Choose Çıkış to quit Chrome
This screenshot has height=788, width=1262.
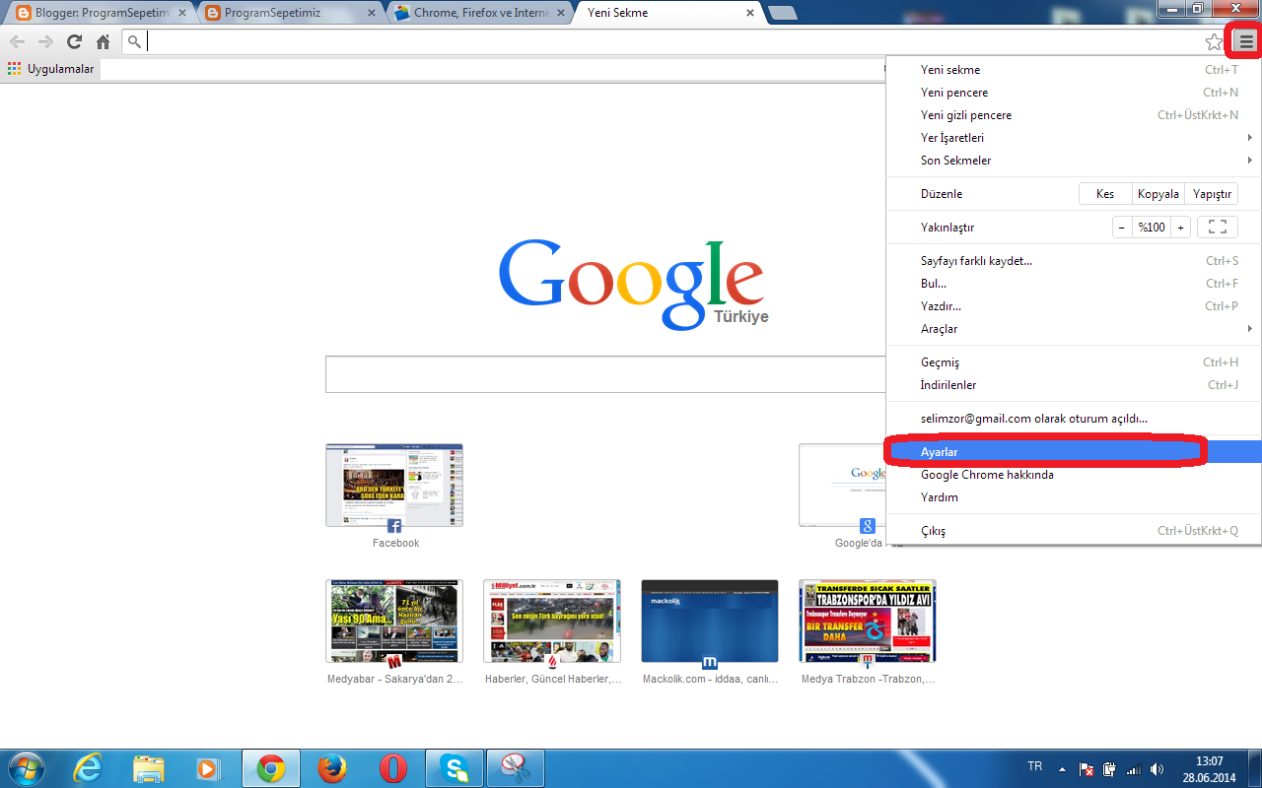(x=1074, y=531)
